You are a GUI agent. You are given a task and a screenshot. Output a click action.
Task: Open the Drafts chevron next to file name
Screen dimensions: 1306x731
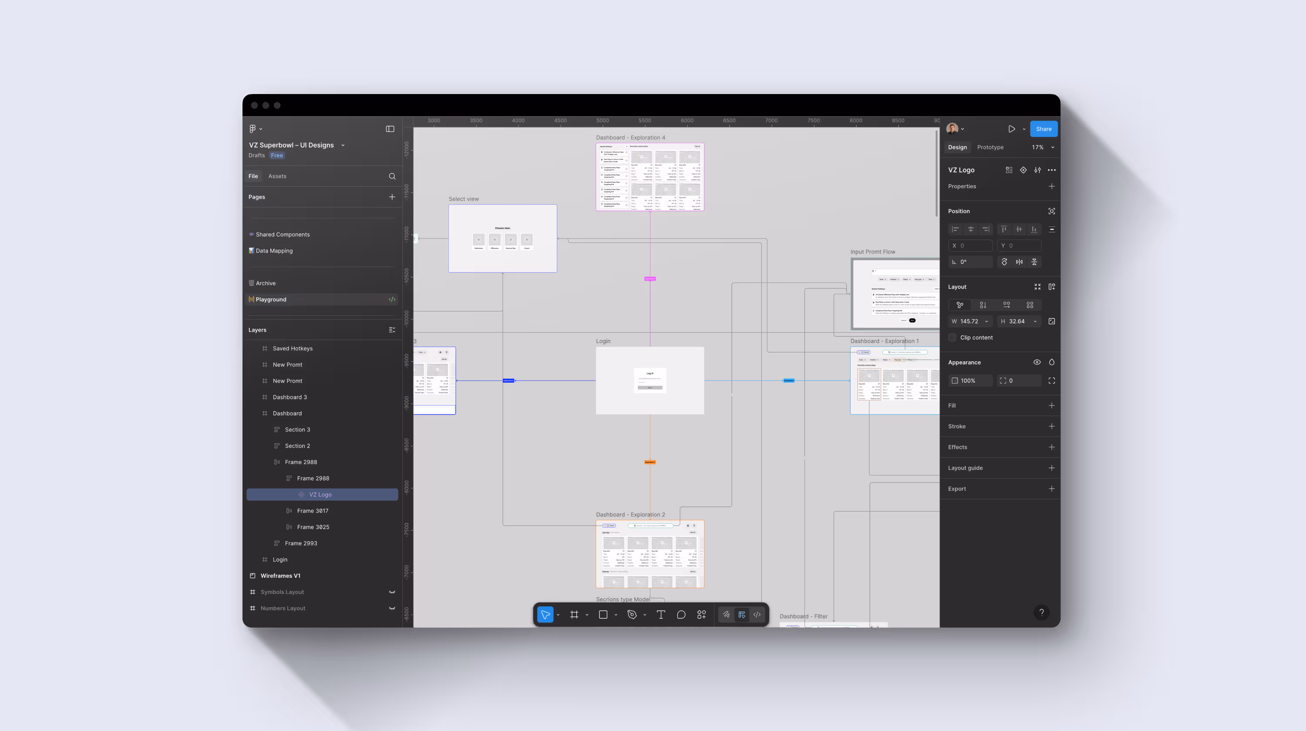pos(343,145)
